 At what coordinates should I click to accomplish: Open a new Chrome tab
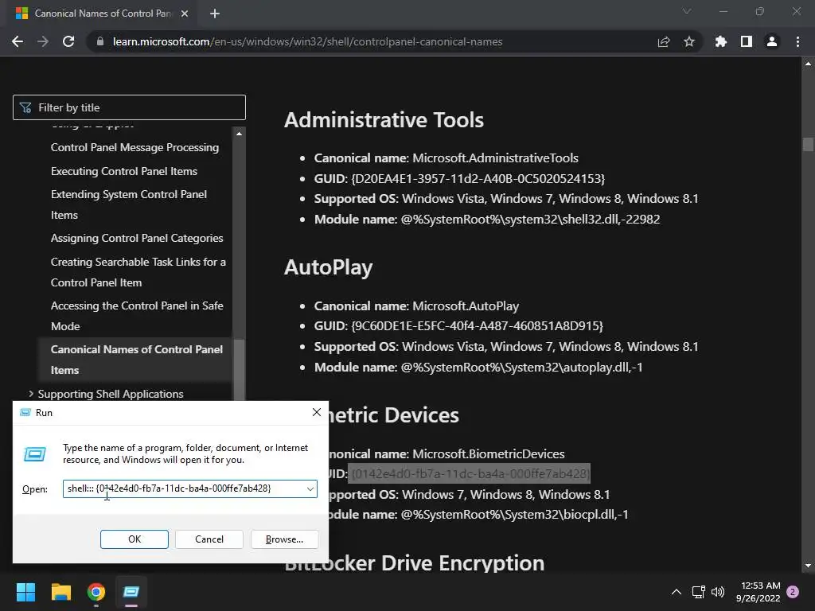click(215, 14)
